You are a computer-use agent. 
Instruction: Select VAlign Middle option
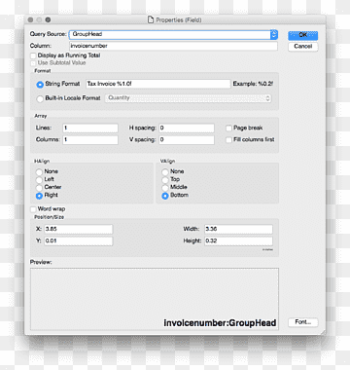pos(165,188)
